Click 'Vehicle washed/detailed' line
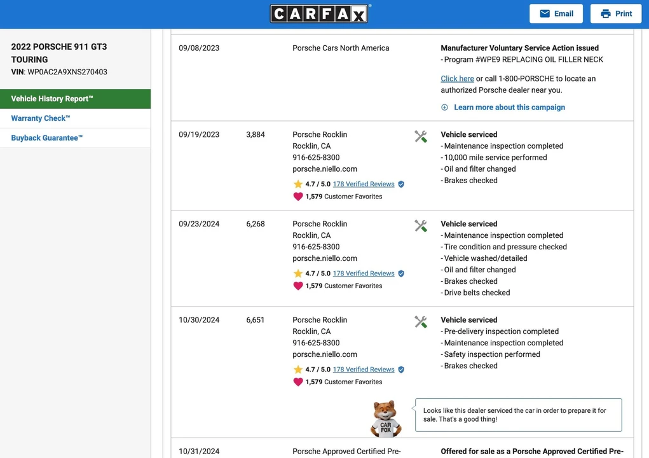 486,258
